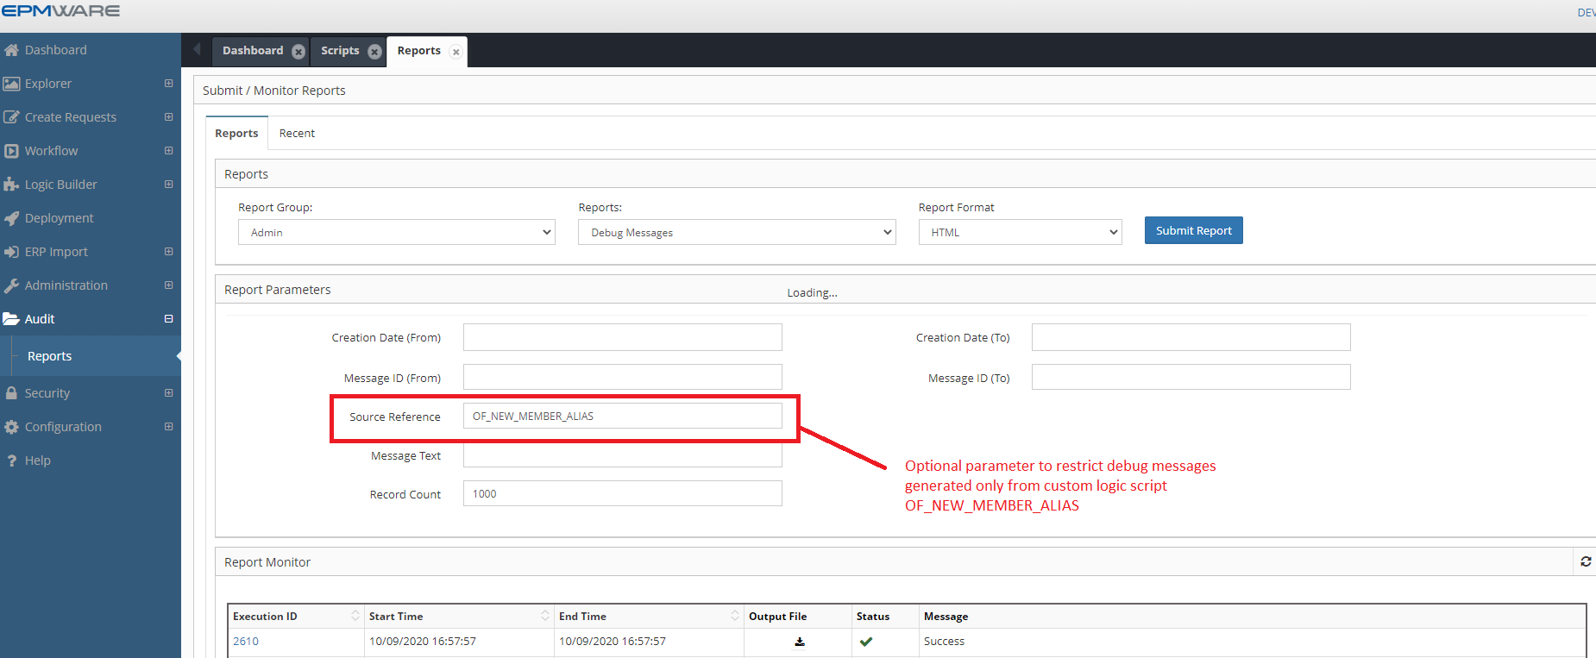
Task: Choose a format in Report Format dropdown
Action: tap(1020, 232)
